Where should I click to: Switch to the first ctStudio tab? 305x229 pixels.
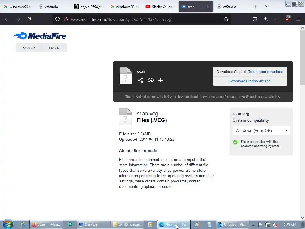(x=52, y=7)
